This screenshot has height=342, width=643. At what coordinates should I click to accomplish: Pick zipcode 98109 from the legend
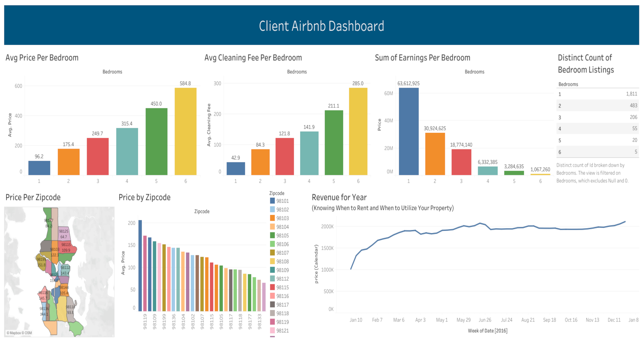pyautogui.click(x=280, y=270)
